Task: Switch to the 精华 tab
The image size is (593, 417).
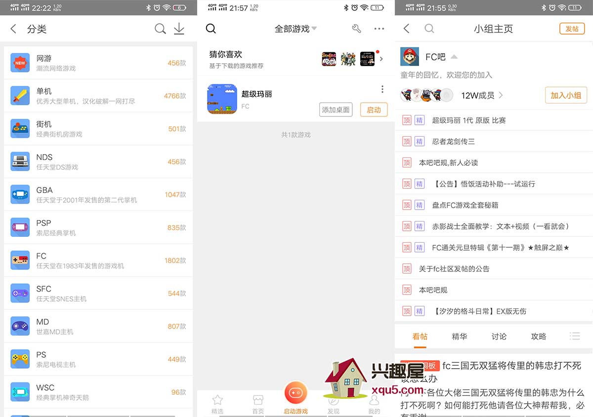Action: click(459, 336)
